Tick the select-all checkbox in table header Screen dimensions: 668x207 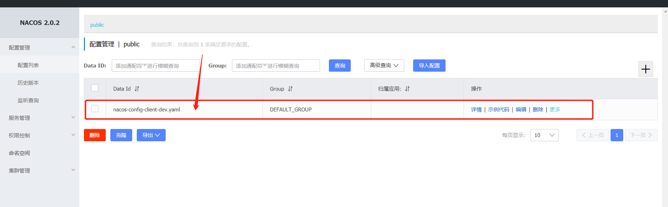95,88
